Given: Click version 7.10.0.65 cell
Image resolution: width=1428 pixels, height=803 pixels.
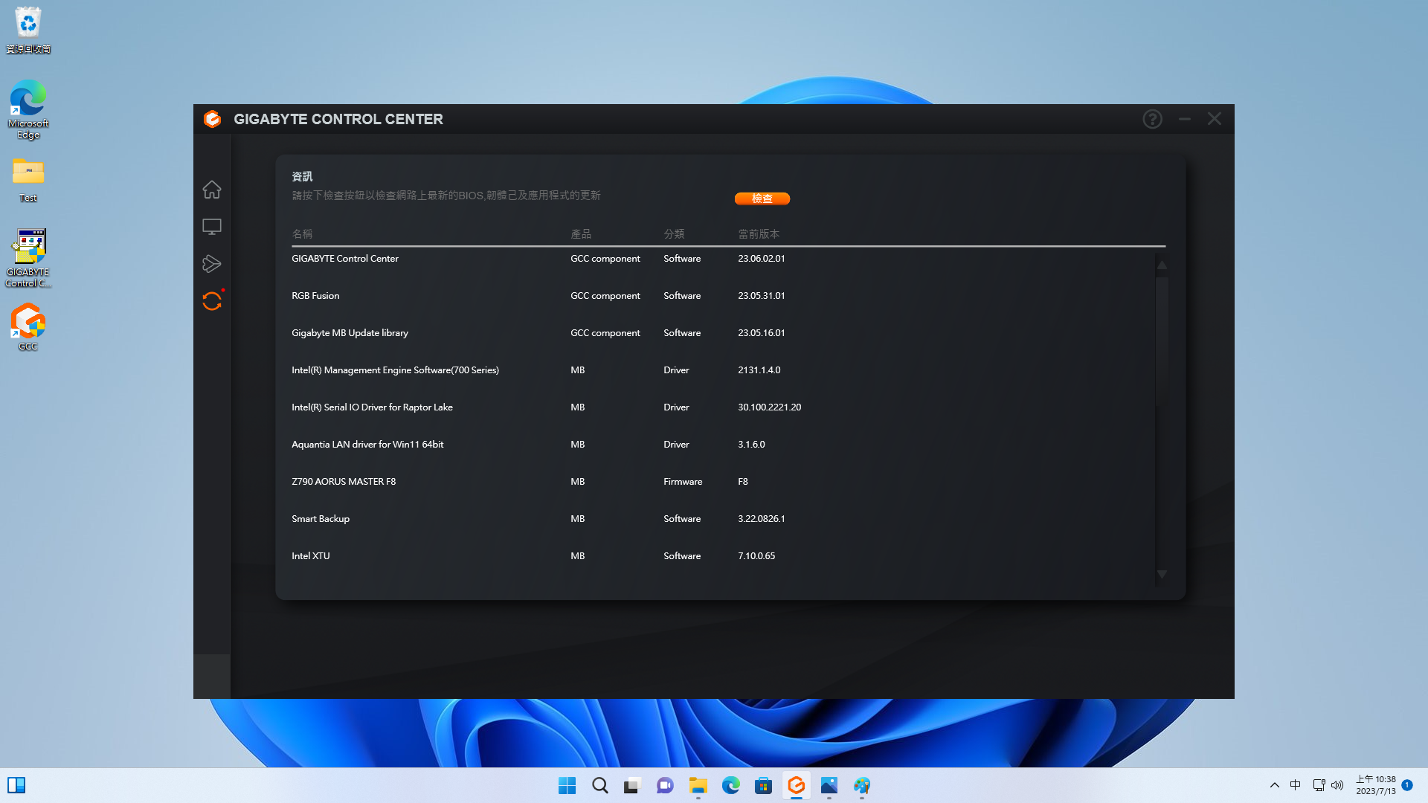Looking at the screenshot, I should [756, 556].
